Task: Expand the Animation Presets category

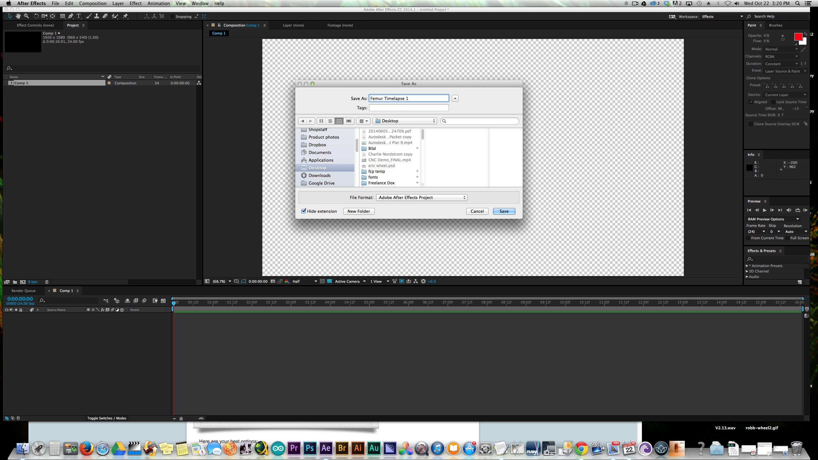Action: 747,266
